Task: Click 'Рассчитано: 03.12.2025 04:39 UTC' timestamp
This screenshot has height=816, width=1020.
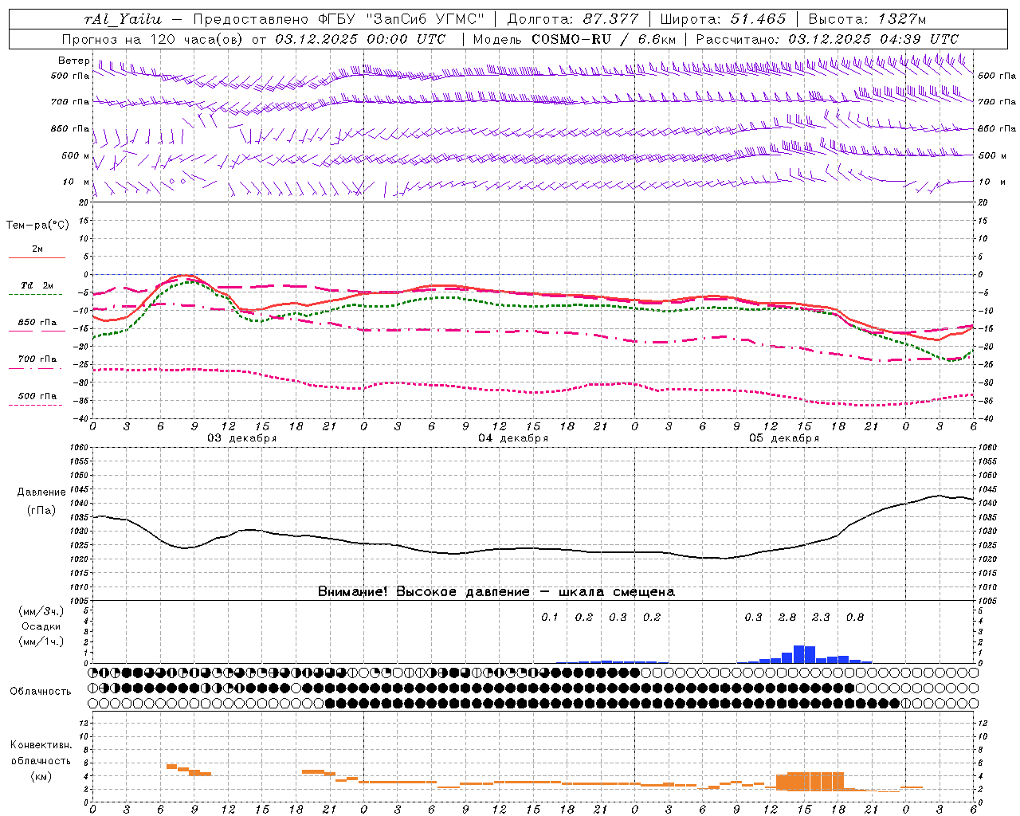Action: (x=827, y=39)
